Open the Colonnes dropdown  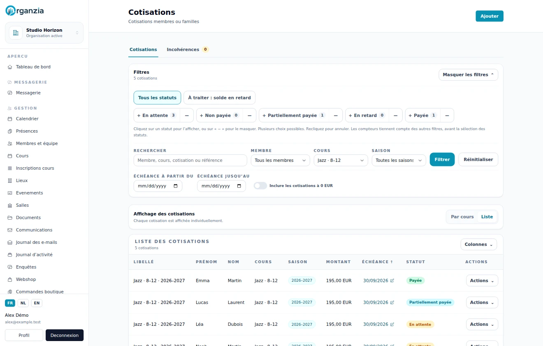click(x=478, y=244)
